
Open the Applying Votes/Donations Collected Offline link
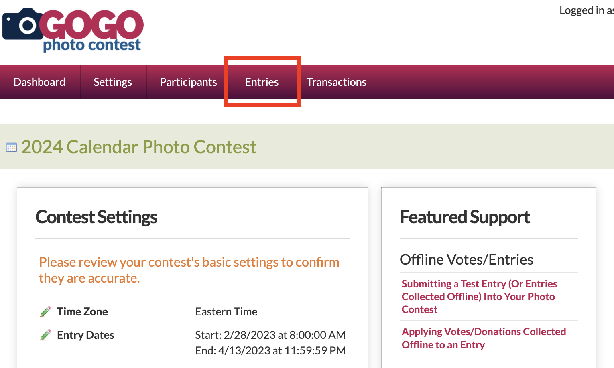[x=484, y=338]
